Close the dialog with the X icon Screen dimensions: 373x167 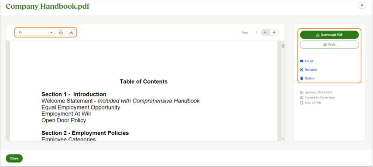[x=362, y=6]
